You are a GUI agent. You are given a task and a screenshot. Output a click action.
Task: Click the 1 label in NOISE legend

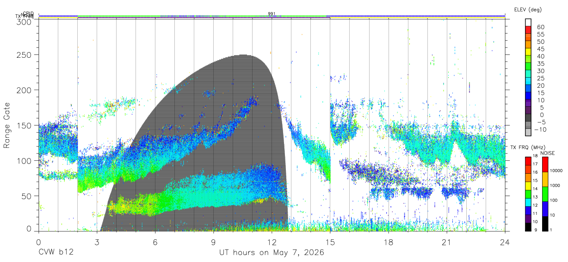coord(550,230)
